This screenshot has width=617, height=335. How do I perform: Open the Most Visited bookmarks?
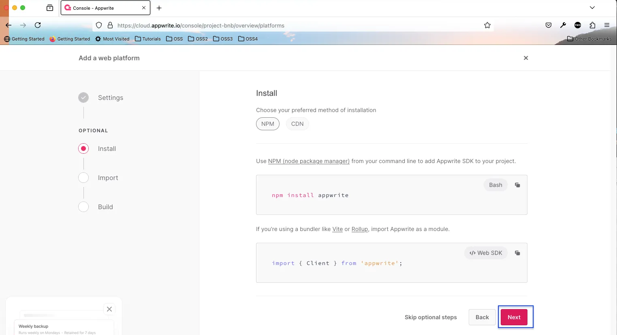coord(112,39)
